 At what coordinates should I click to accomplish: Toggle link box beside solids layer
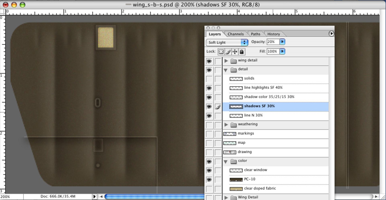pyautogui.click(x=218, y=79)
